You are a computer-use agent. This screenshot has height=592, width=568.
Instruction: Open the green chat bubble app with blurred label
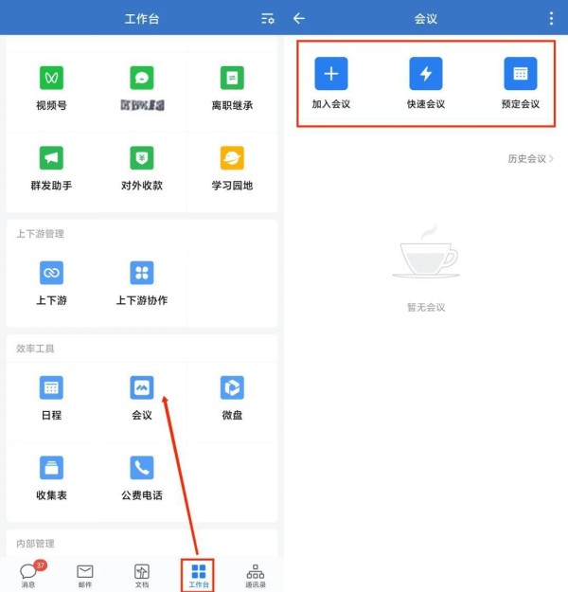142,78
